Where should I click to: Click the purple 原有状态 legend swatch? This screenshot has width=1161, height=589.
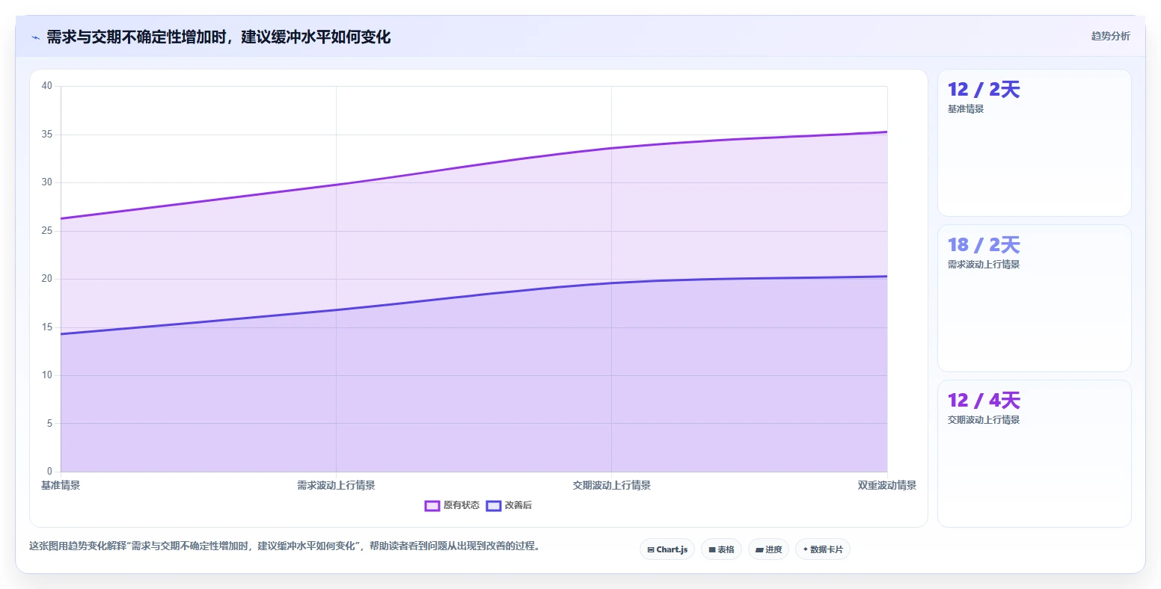click(432, 505)
